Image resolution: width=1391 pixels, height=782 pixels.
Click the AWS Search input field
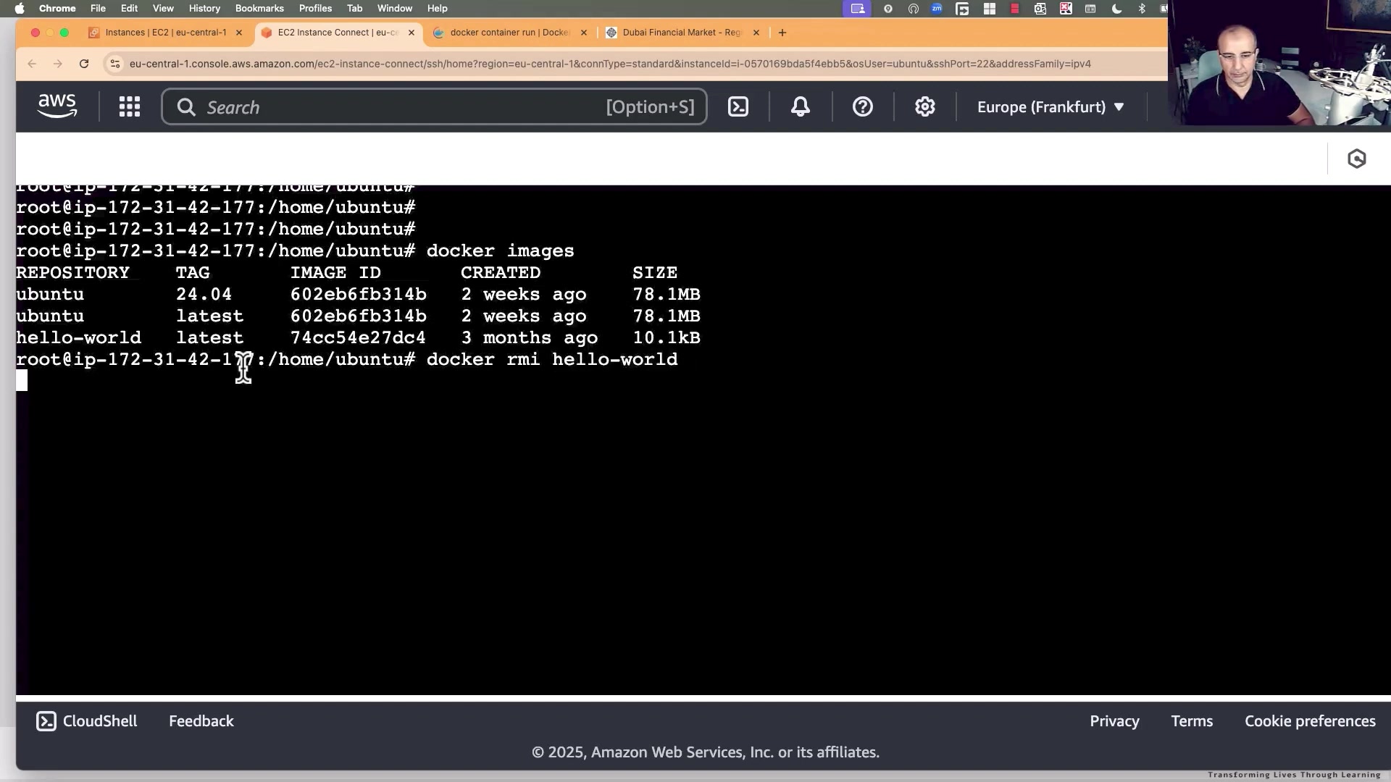pyautogui.click(x=434, y=107)
